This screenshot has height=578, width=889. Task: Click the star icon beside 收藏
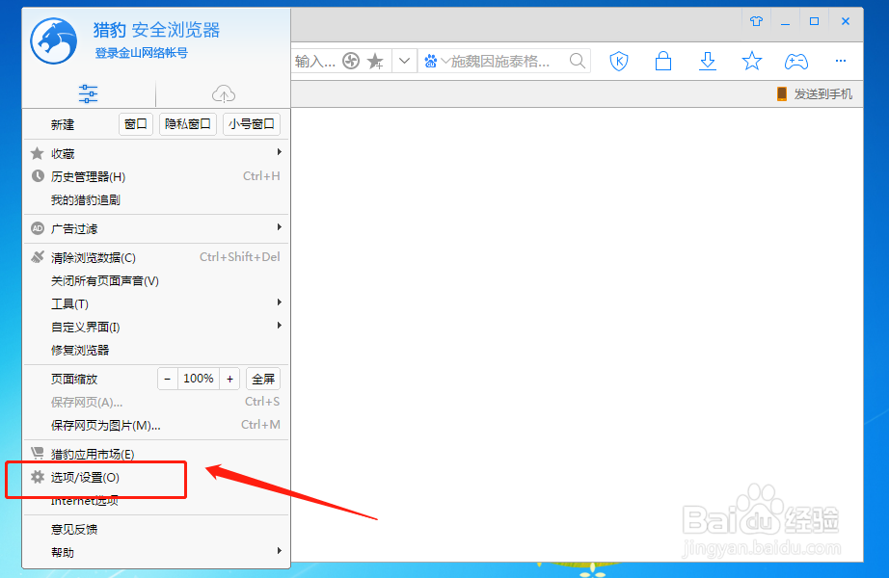38,153
